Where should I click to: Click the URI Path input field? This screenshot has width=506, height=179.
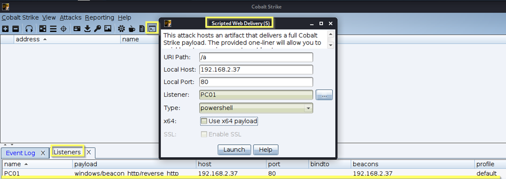point(256,57)
